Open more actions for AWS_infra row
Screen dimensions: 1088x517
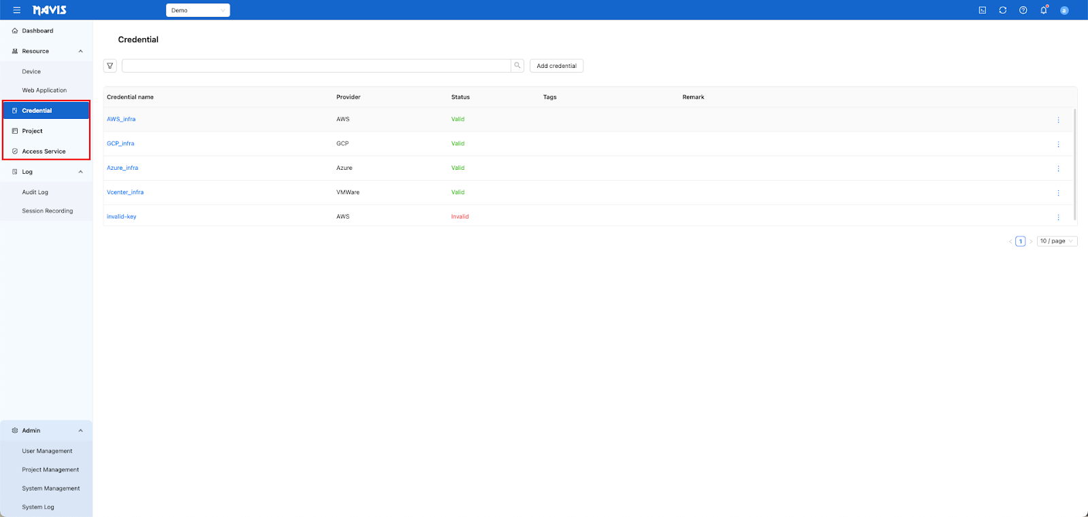(1058, 120)
